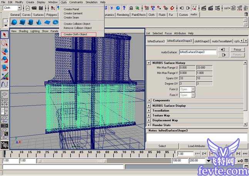Open the help question mark icon

pyautogui.click(x=124, y=8)
